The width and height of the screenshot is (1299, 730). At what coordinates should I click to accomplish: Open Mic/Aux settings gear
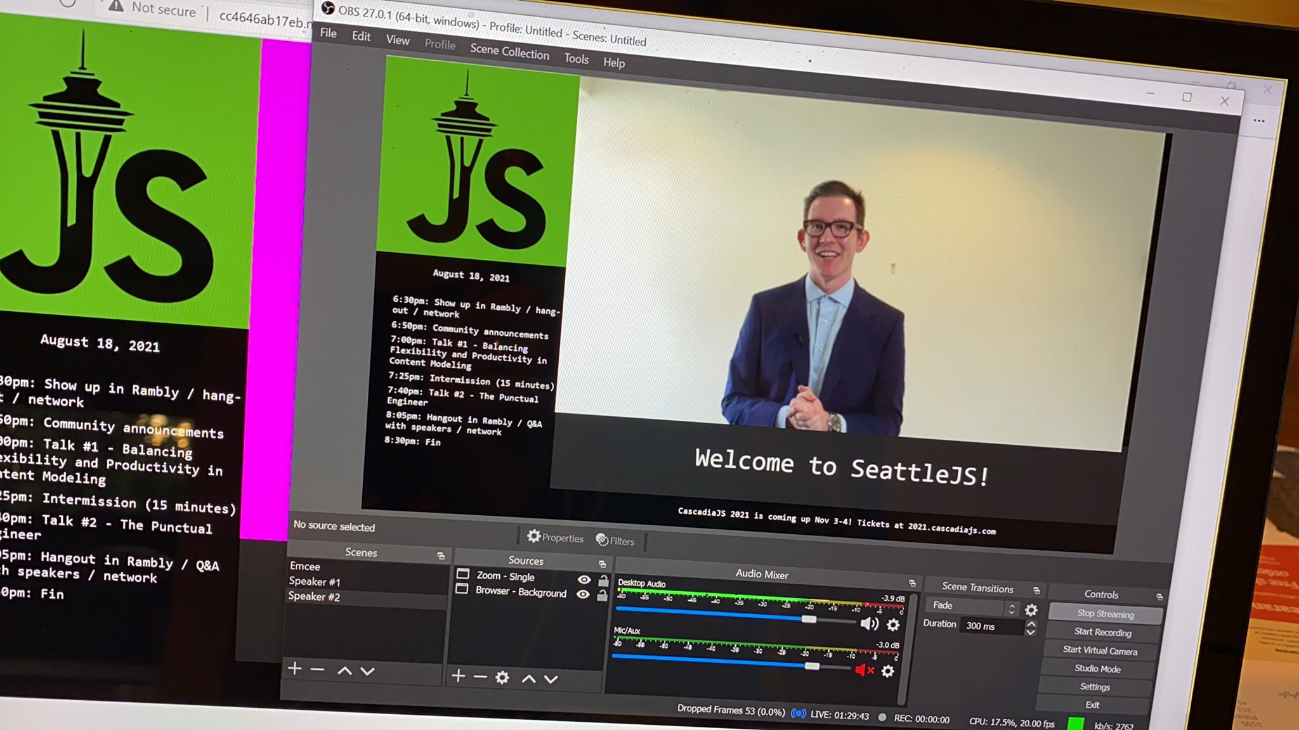pos(888,671)
